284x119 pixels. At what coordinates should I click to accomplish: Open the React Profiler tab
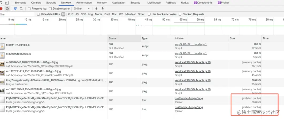point(224,3)
